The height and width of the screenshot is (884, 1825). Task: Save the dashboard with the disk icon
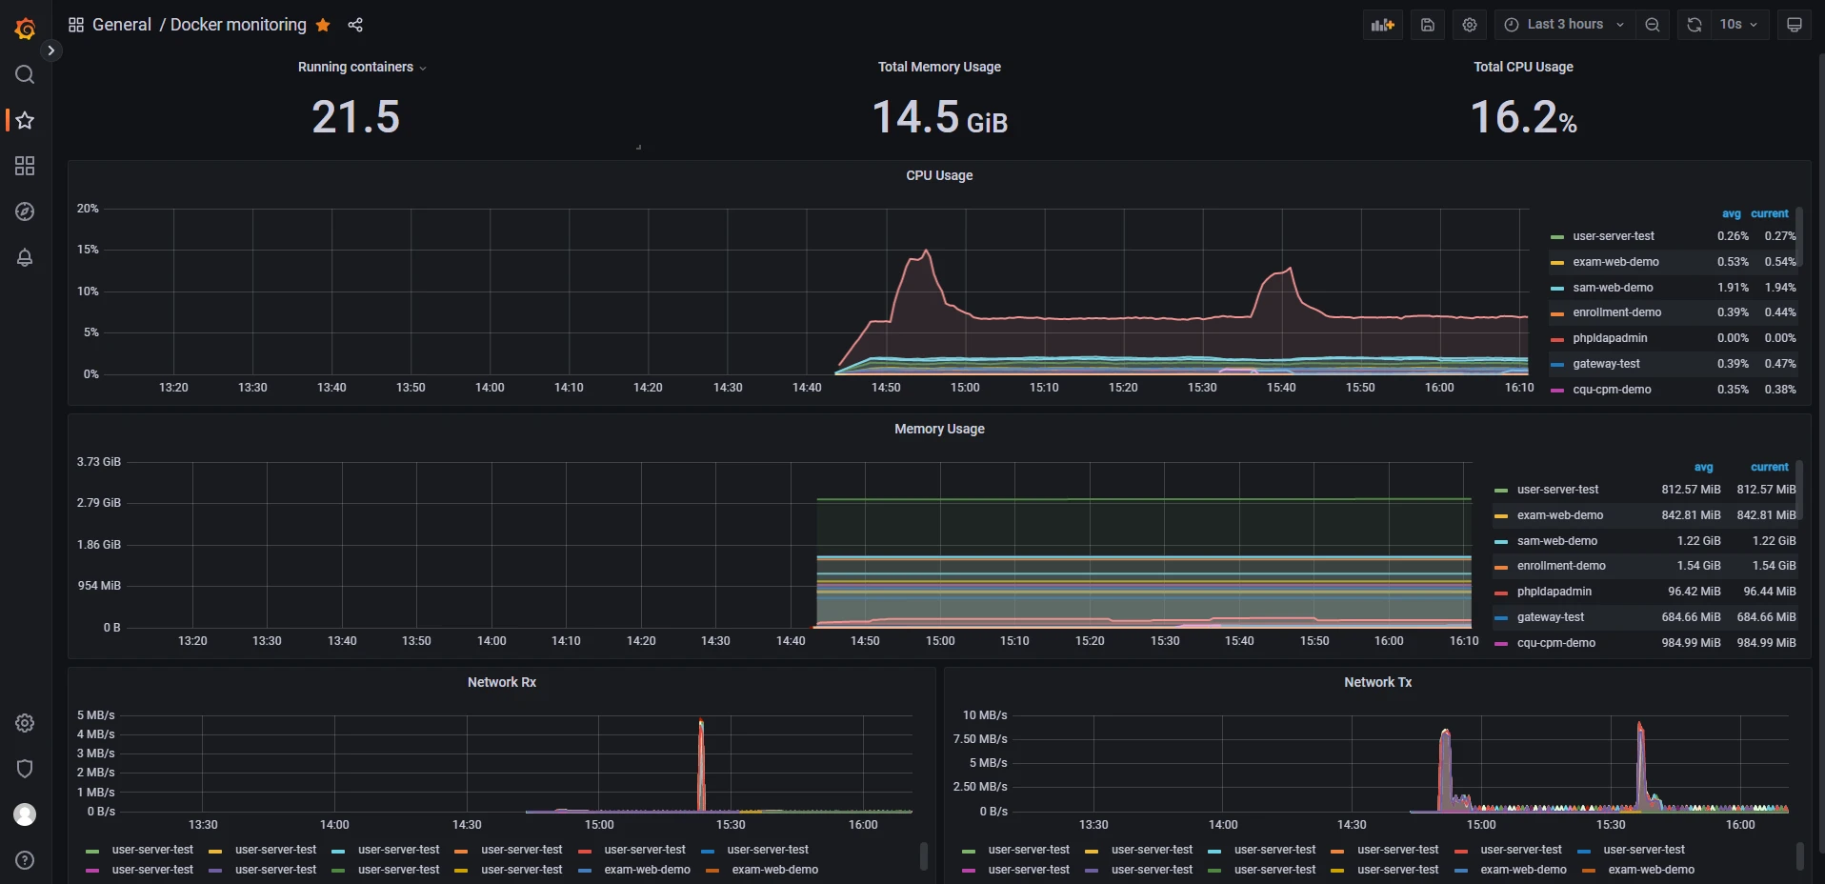click(1427, 25)
